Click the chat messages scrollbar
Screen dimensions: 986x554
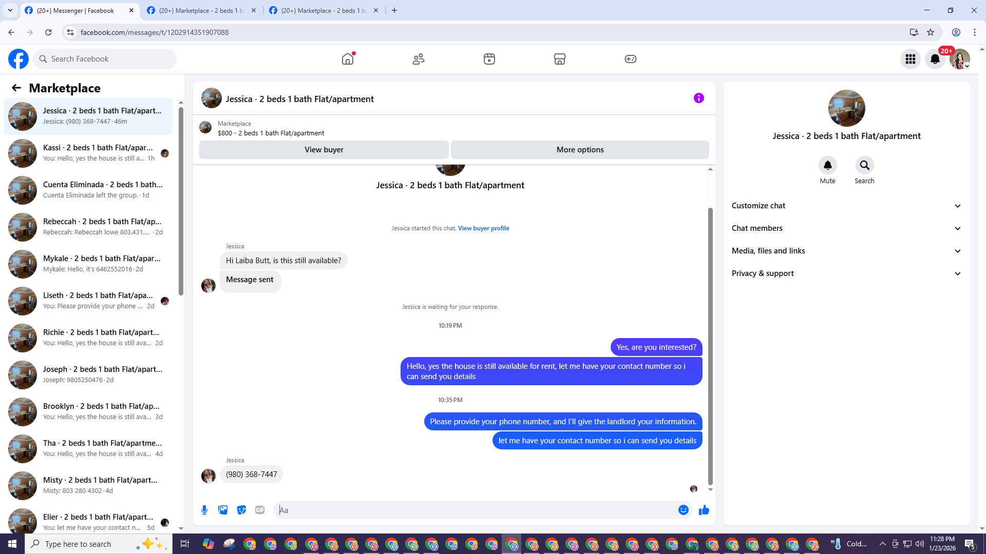point(710,346)
